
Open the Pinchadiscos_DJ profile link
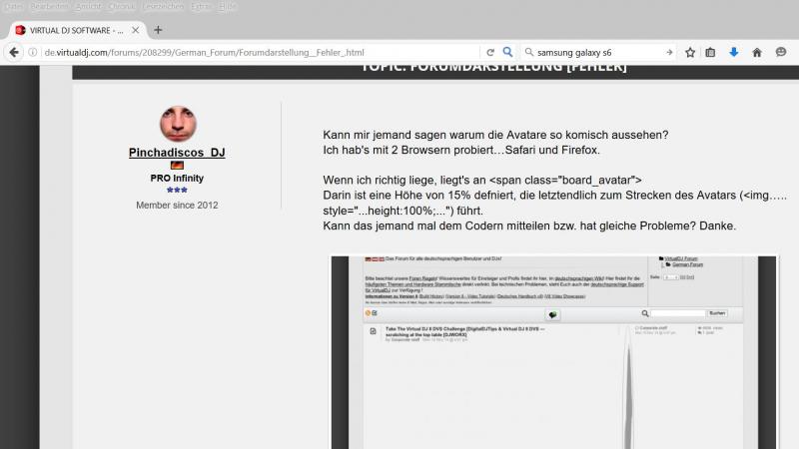[177, 153]
